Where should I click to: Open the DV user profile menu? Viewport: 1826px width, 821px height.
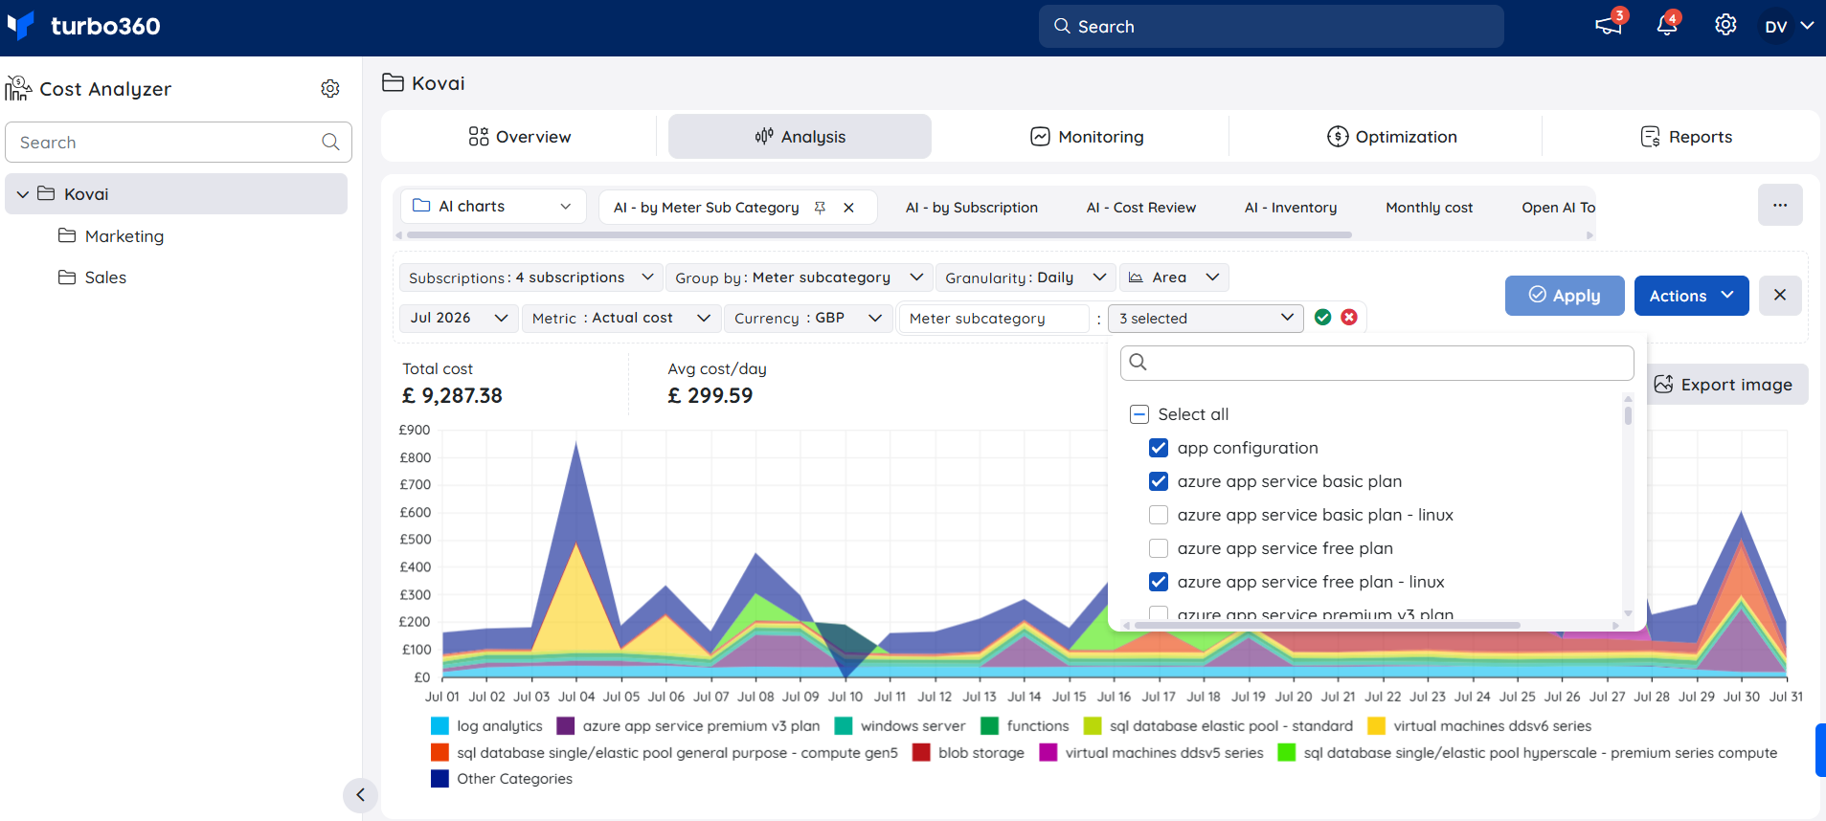pos(1789,26)
